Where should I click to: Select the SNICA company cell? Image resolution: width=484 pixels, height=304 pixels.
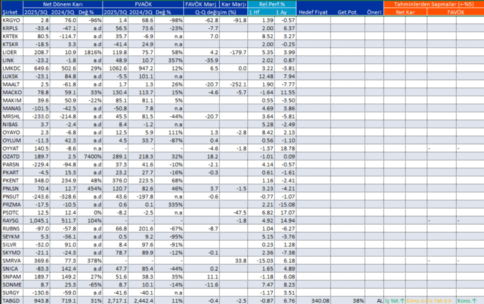coord(12,269)
